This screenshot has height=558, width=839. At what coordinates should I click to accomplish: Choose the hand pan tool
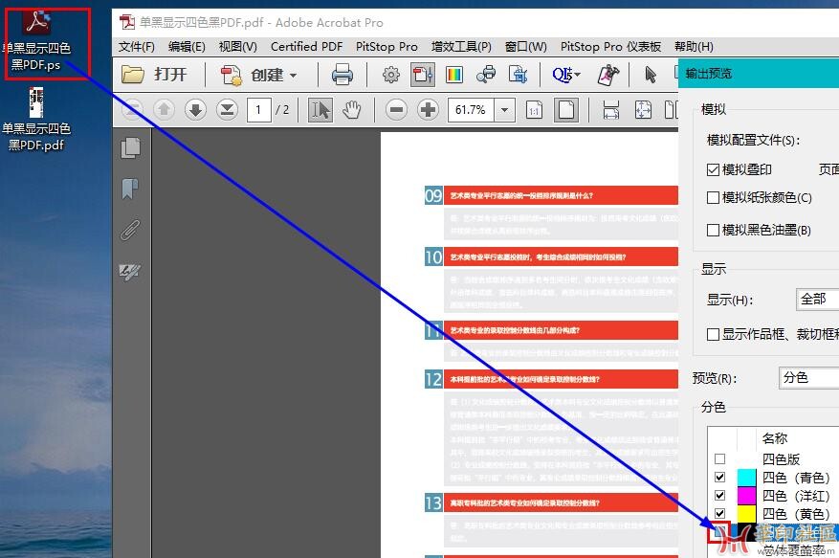pos(351,110)
